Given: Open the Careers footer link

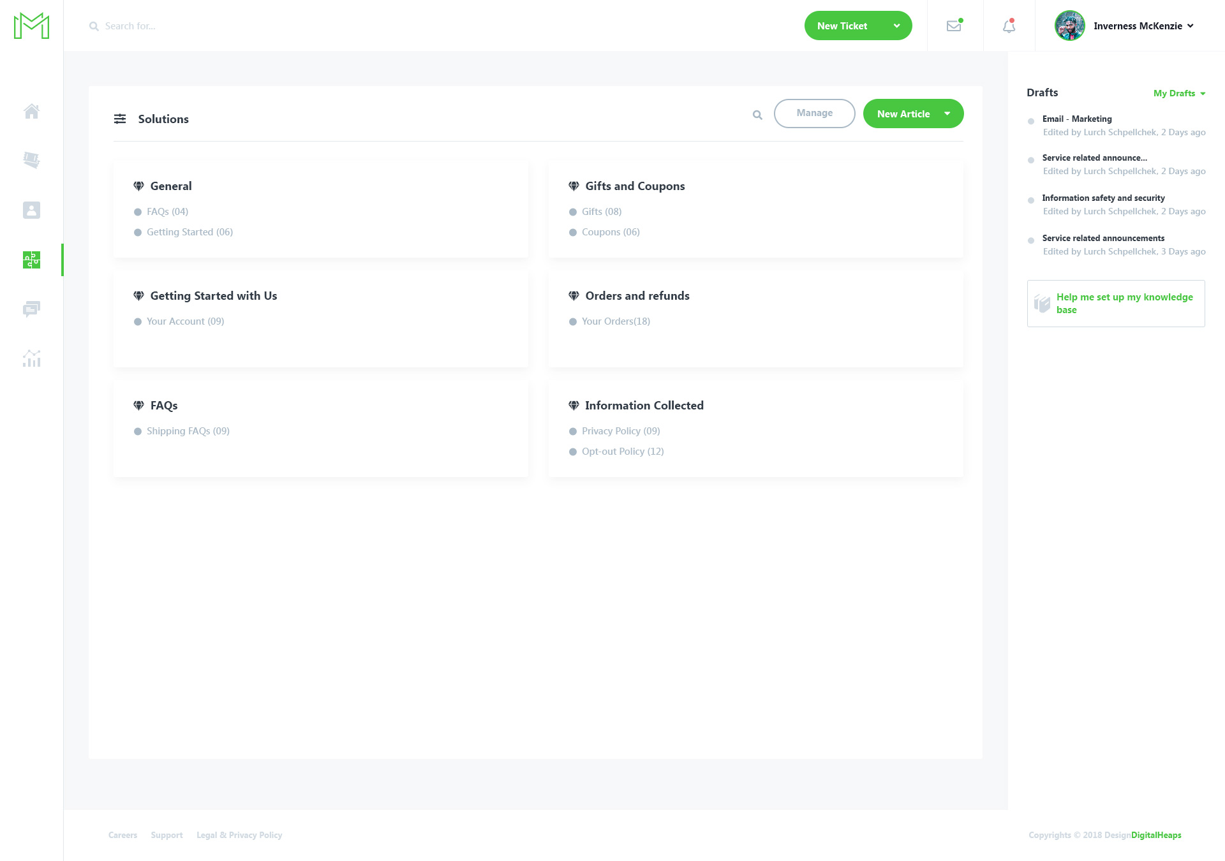Looking at the screenshot, I should click(x=122, y=835).
